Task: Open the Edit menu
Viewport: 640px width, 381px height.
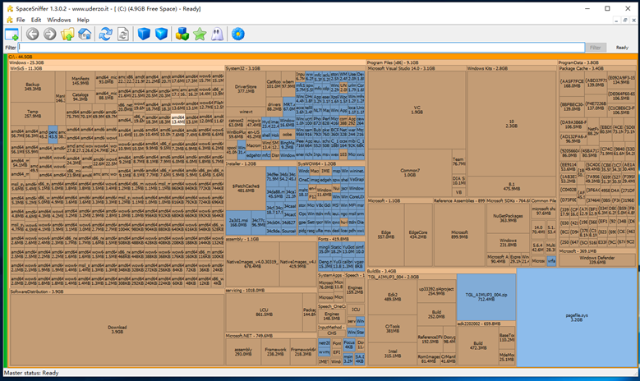Action: pos(36,20)
